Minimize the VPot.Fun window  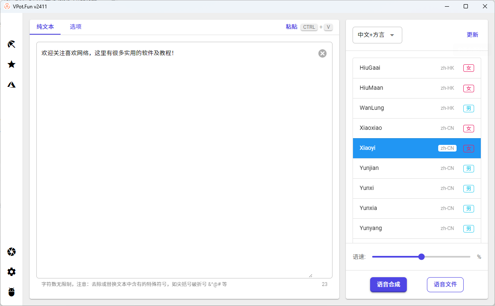click(447, 6)
